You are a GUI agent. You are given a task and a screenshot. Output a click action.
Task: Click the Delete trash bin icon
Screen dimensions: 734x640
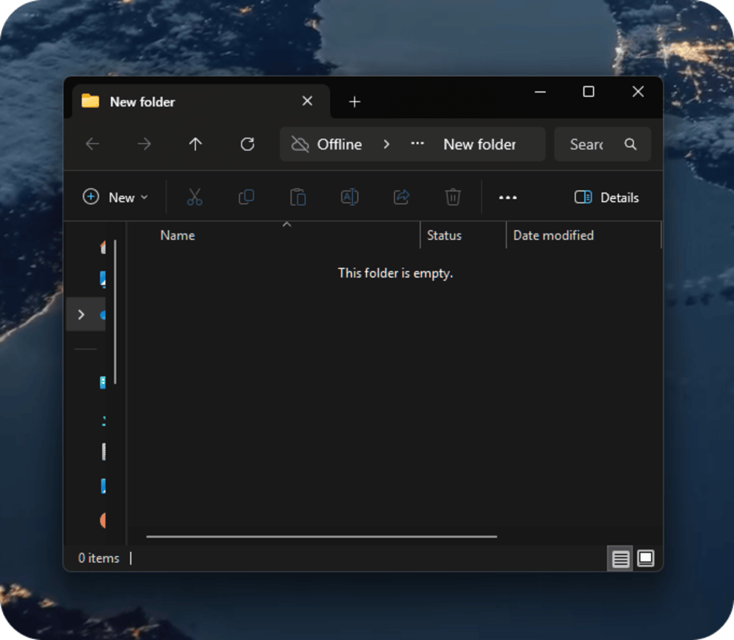point(453,197)
